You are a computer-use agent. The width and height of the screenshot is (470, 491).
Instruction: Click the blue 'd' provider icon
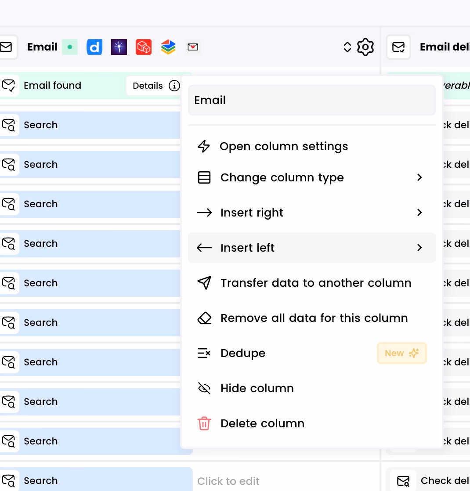[94, 47]
